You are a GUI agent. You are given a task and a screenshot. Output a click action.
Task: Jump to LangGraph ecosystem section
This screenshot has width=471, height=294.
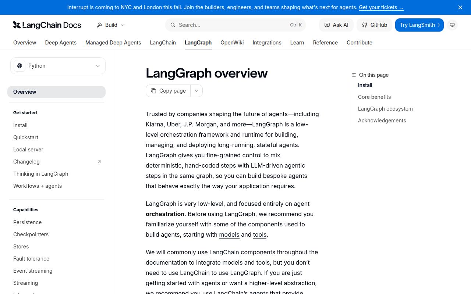[385, 109]
